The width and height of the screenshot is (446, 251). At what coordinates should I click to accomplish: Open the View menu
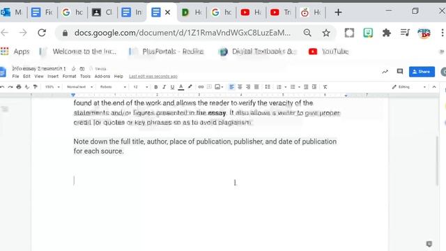tap(39, 76)
